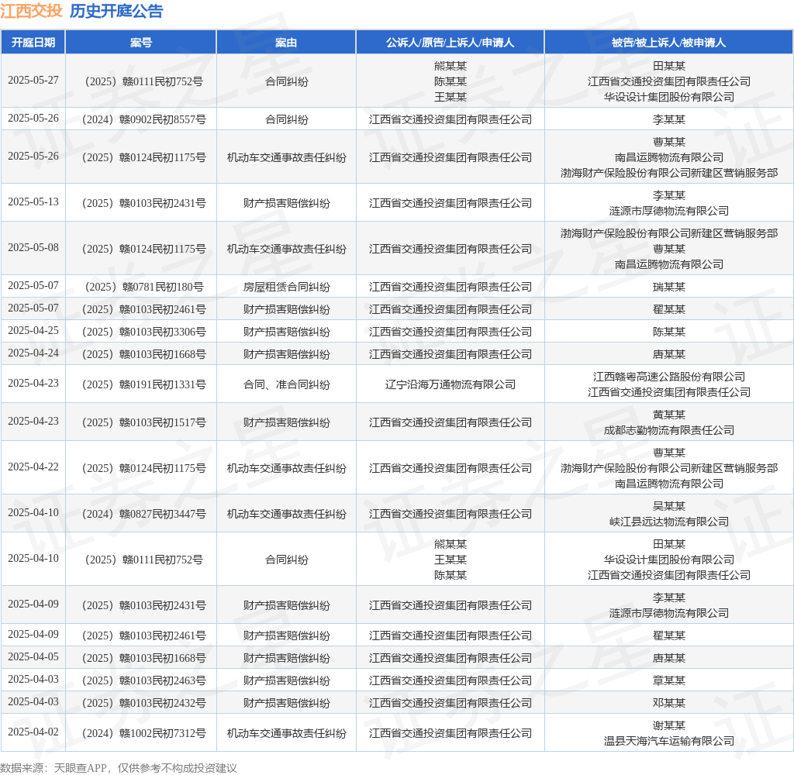Click the 公诉人/原告/上诉人/申请人 column header

click(451, 43)
